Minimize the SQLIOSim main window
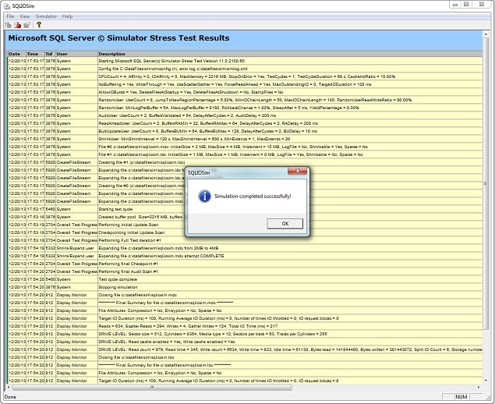The height and width of the screenshot is (404, 495). click(455, 5)
